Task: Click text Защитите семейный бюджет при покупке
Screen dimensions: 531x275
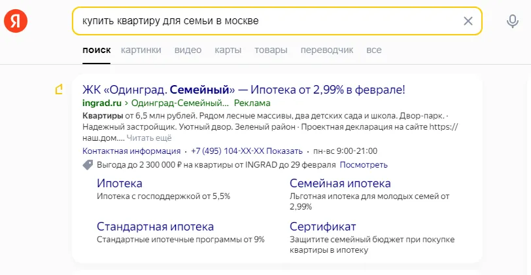Action: [372, 240]
